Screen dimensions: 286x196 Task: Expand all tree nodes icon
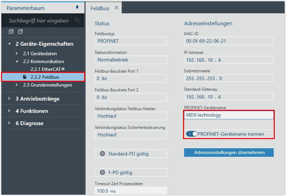(x=11, y=32)
